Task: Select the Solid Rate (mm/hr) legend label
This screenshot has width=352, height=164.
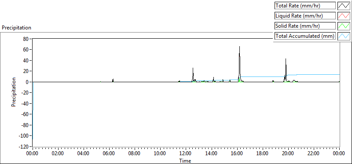Action: coord(305,26)
